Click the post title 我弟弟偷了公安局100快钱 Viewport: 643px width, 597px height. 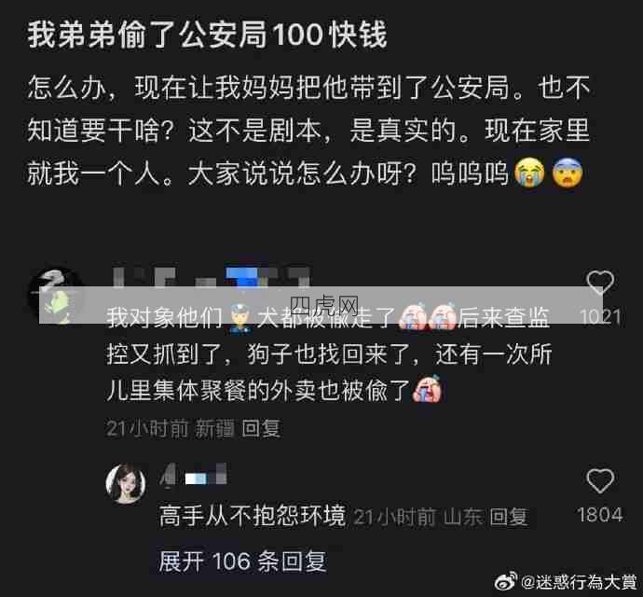point(207,35)
